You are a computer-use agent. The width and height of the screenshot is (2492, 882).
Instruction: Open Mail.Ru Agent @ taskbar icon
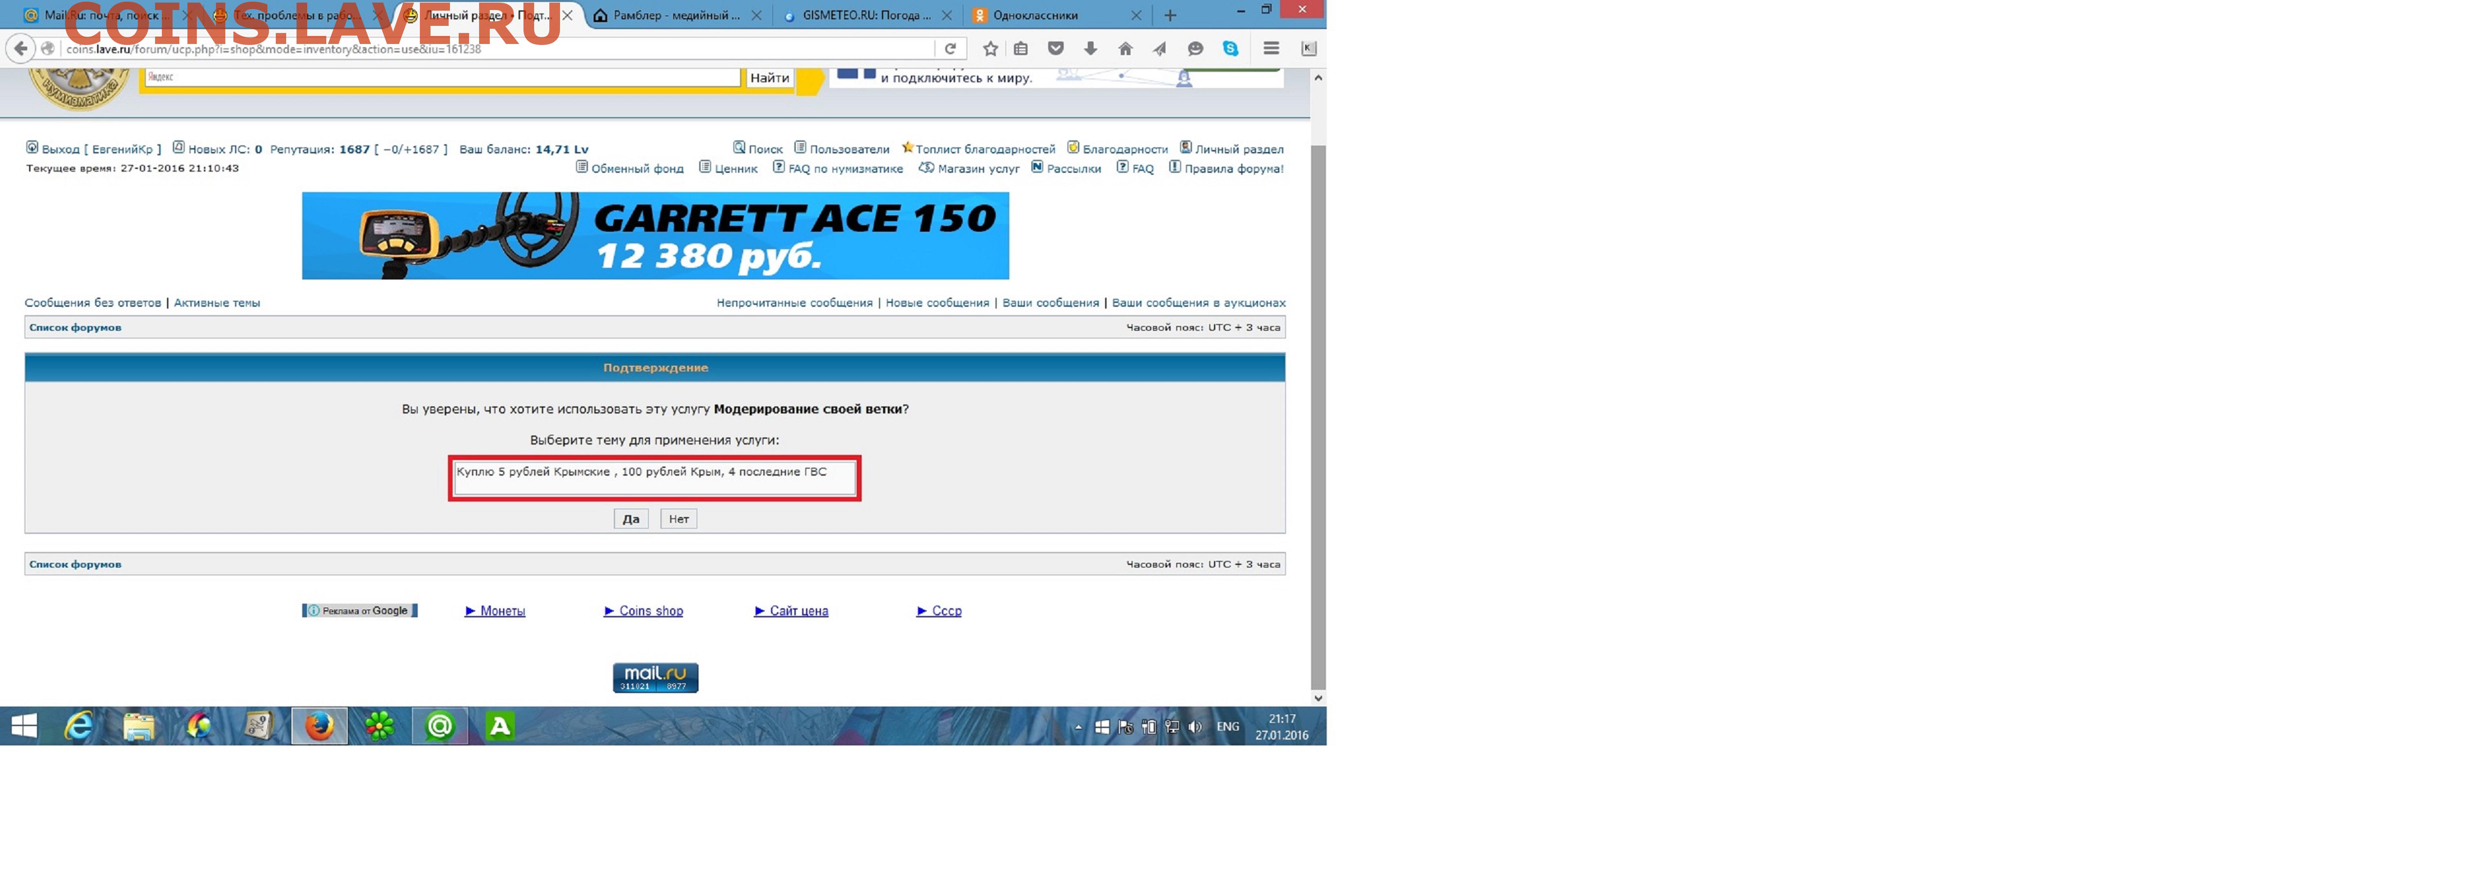coord(440,726)
